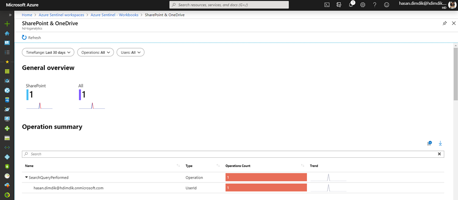The image size is (458, 200).
Task: Expand the left sidebar menu chevron
Action: 10,15
